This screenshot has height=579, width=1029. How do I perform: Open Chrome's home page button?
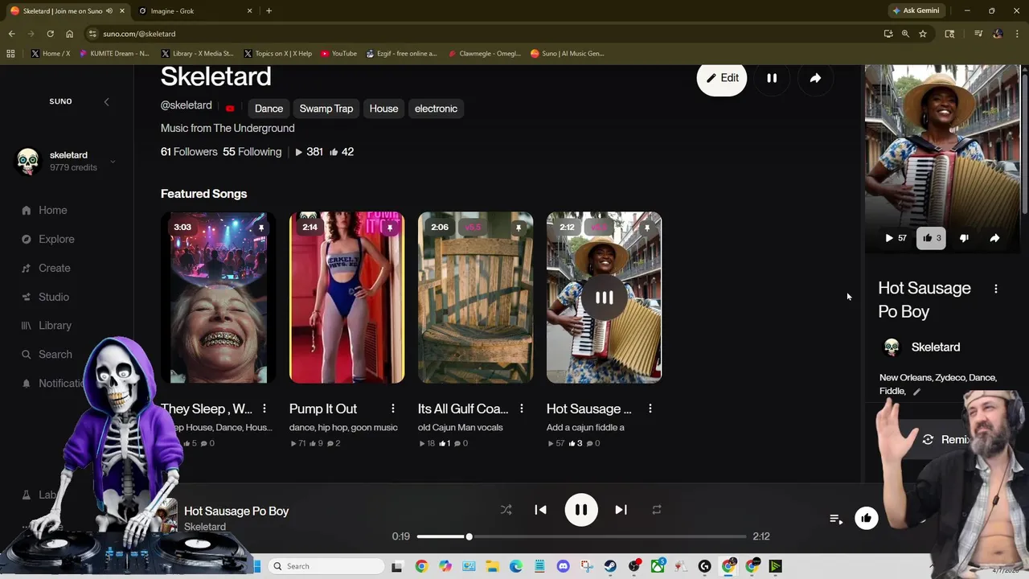69,34
